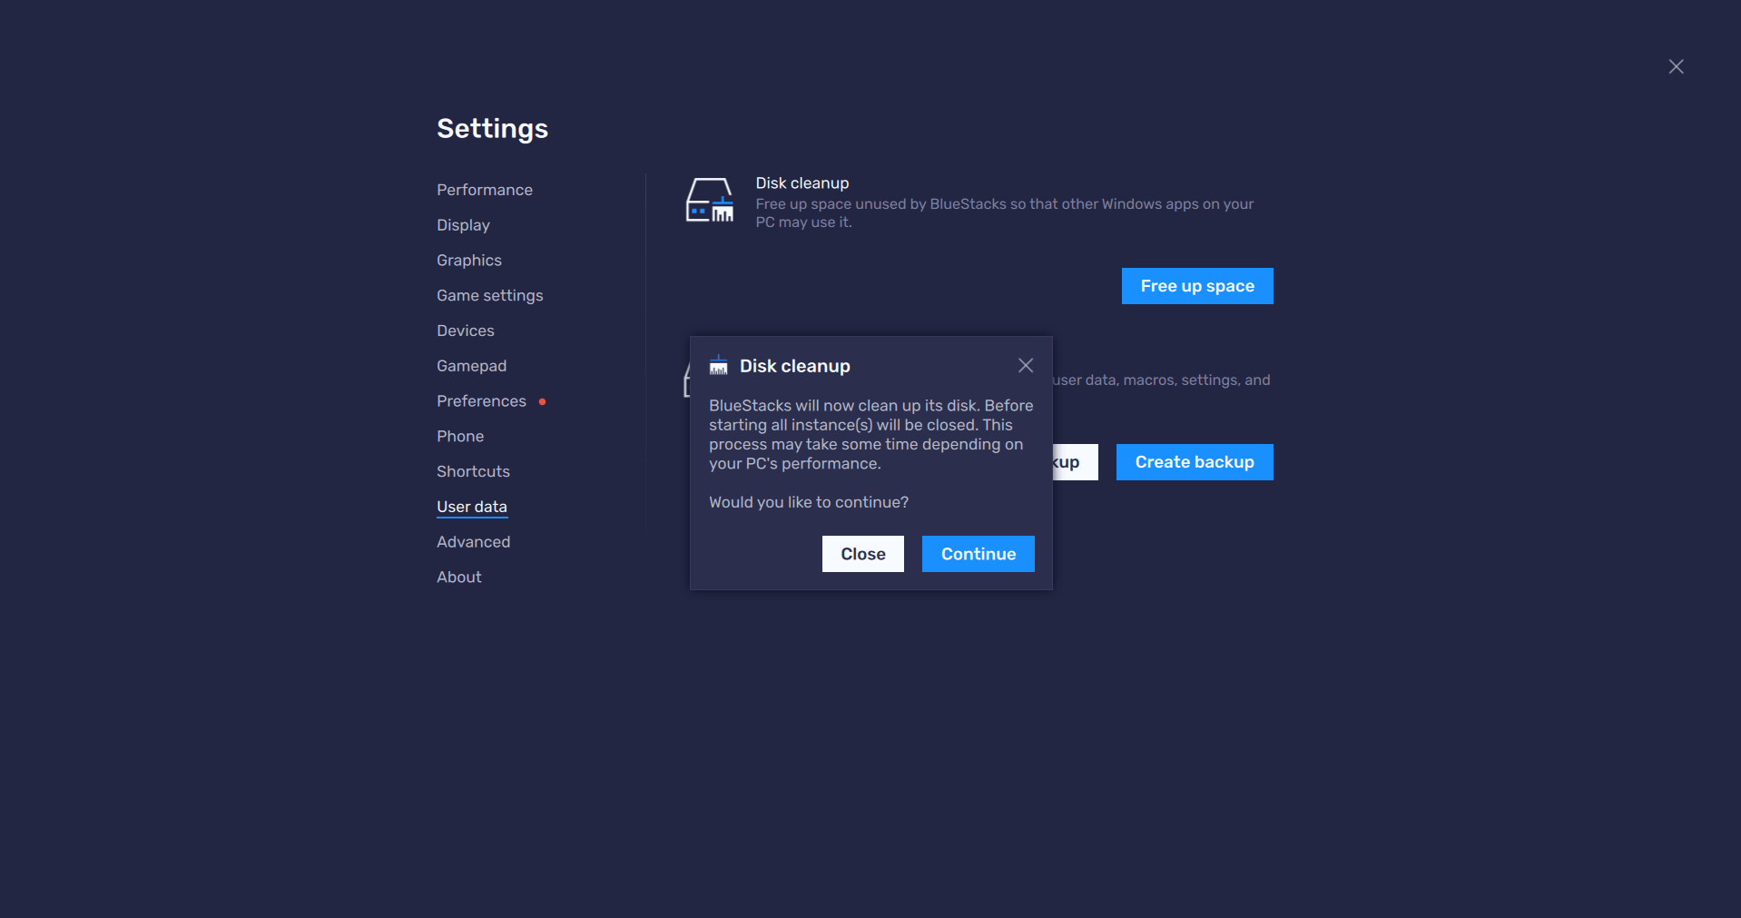Image resolution: width=1741 pixels, height=918 pixels.
Task: Click the 'Would you like to continue?' text
Action: pos(809,502)
